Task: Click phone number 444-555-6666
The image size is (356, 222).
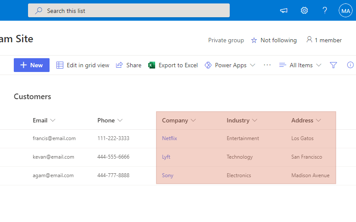Action: [113, 157]
